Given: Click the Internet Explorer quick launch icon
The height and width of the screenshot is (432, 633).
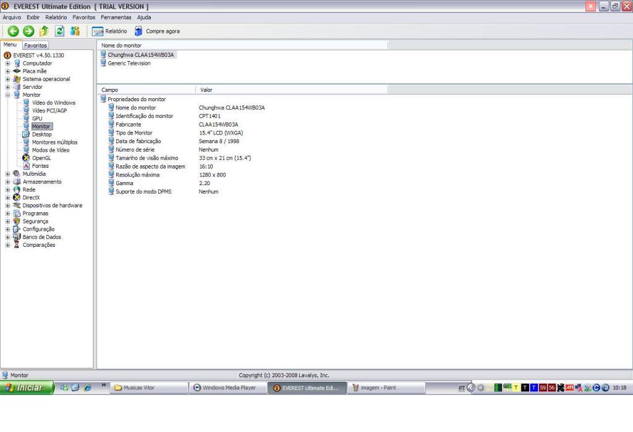Looking at the screenshot, I should point(87,388).
